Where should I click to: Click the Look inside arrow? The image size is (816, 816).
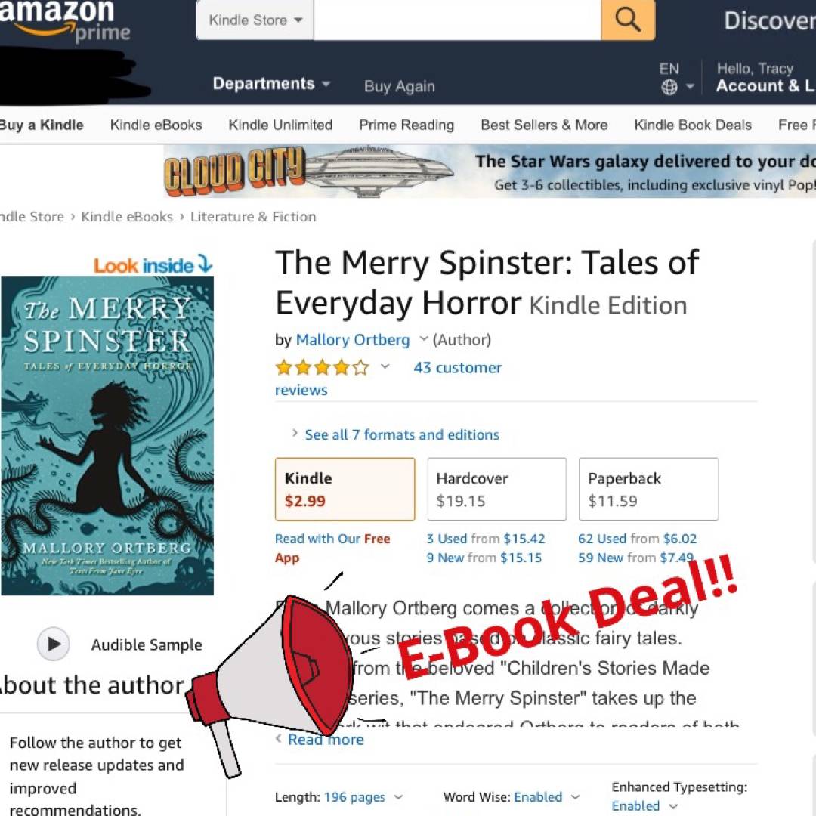pyautogui.click(x=205, y=264)
